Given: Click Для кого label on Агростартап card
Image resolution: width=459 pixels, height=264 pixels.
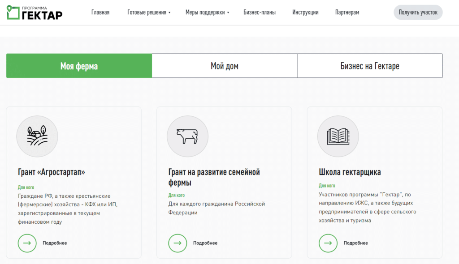Looking at the screenshot, I should (26, 187).
